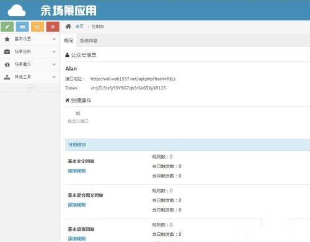
Task: Click the Token label
Action: [x=73, y=88]
